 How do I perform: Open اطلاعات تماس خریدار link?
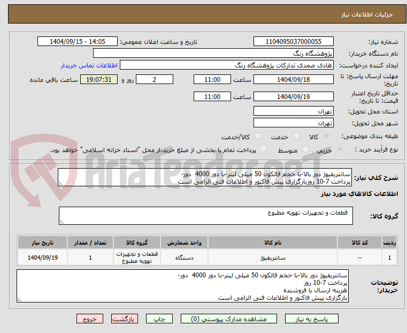pyautogui.click(x=89, y=65)
